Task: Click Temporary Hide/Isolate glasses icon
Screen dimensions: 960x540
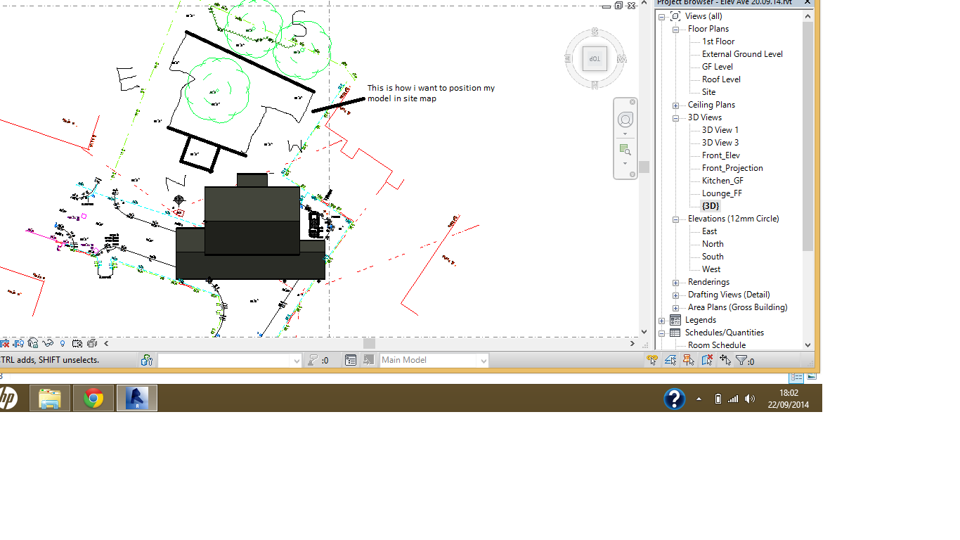Action: coord(48,343)
